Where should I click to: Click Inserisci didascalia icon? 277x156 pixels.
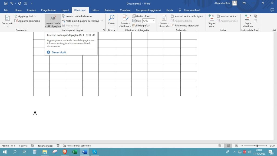[164, 18]
